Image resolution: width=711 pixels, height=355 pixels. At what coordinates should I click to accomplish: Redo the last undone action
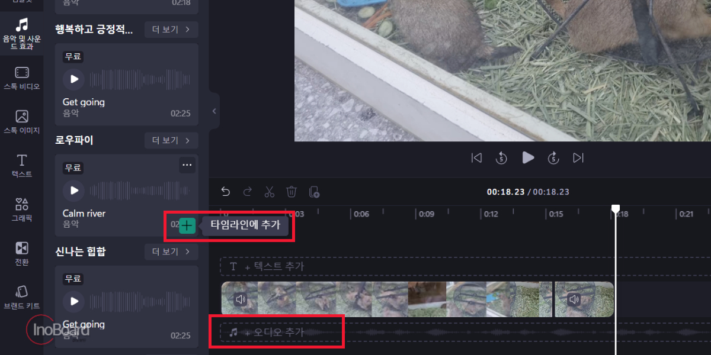[248, 191]
